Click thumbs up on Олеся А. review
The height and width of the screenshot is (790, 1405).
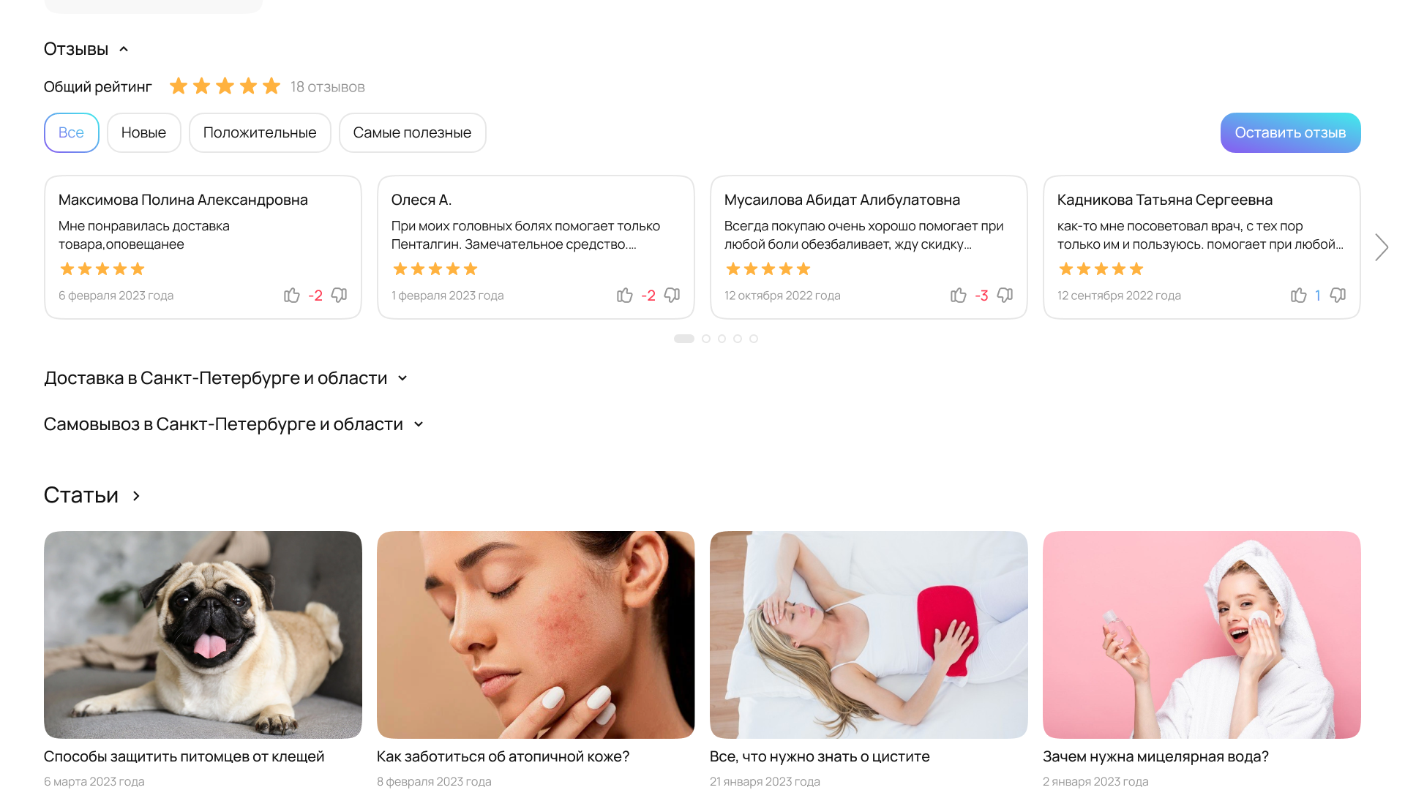point(625,296)
